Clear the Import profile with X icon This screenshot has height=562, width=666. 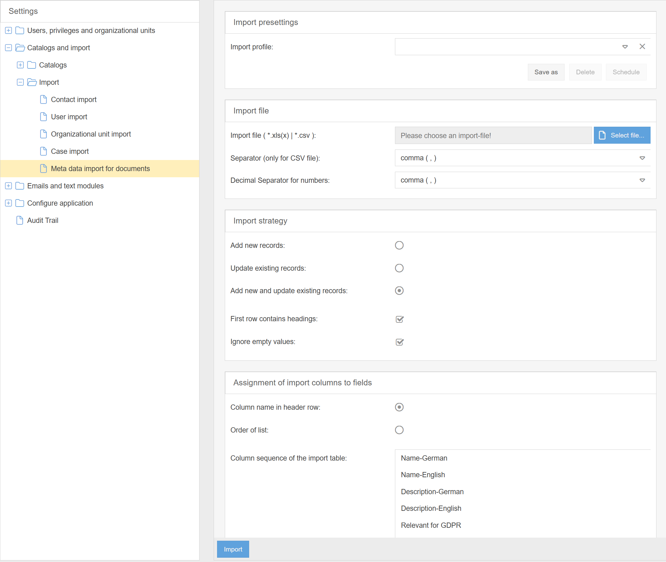point(642,47)
